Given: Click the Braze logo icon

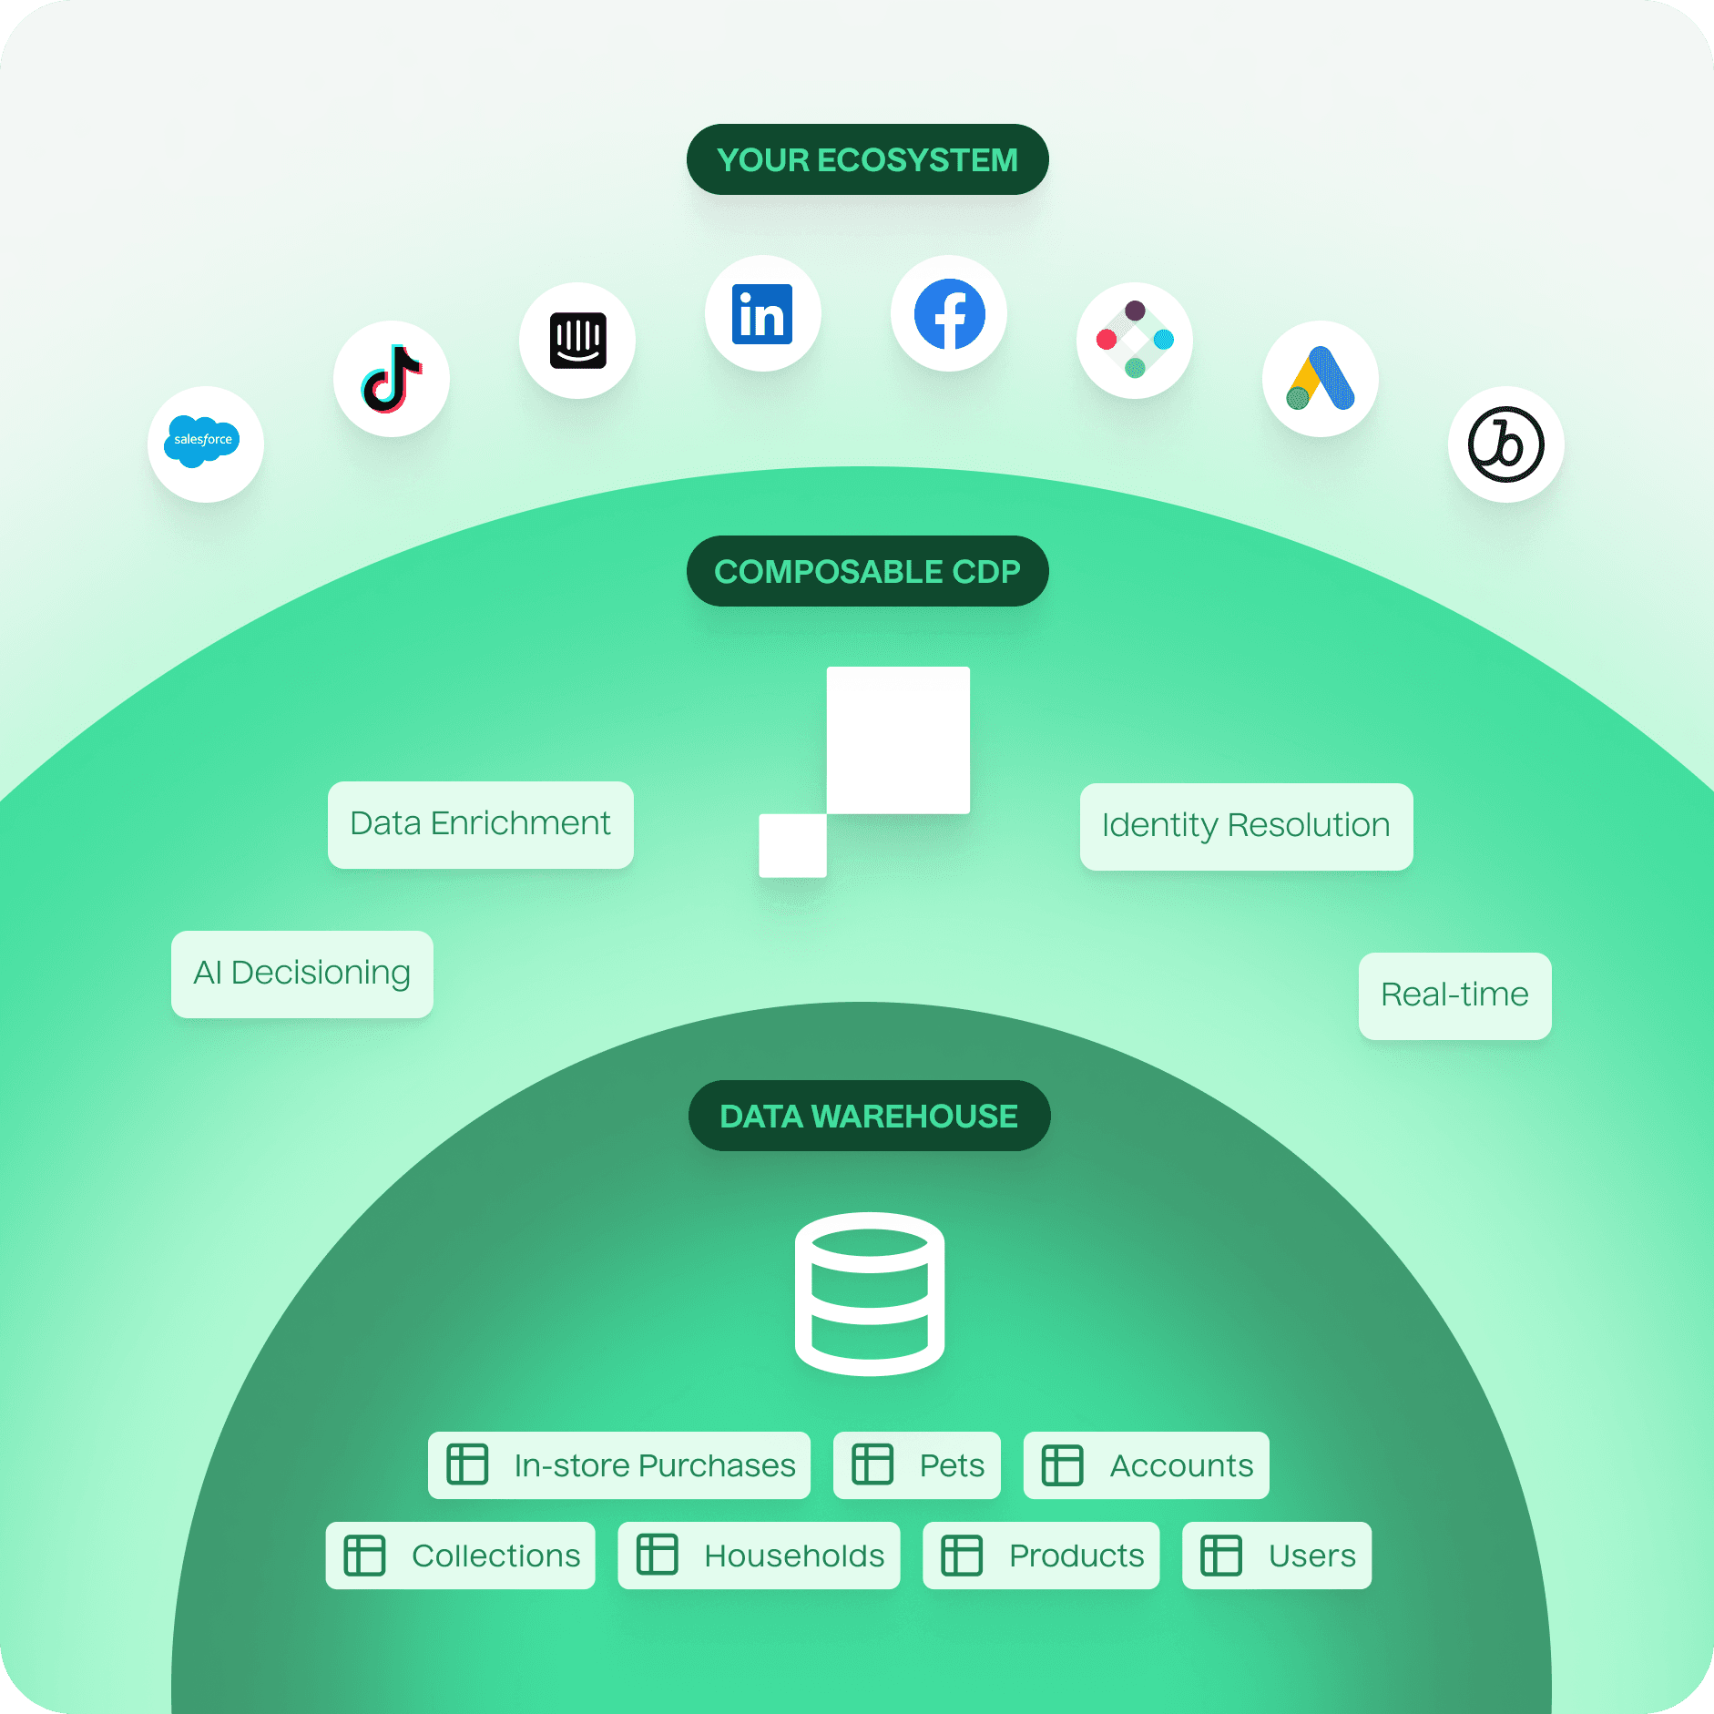Looking at the screenshot, I should [1506, 444].
